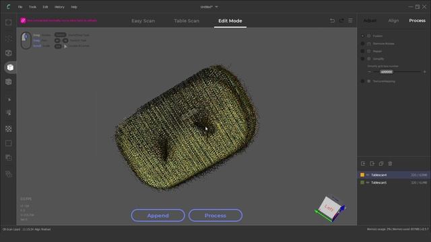431x242 pixels.
Task: Click the magenta connection status icon
Action: pos(23,21)
